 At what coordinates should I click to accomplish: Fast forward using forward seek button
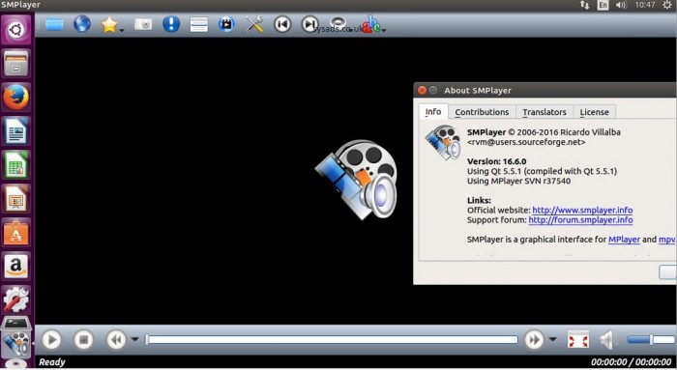click(534, 340)
